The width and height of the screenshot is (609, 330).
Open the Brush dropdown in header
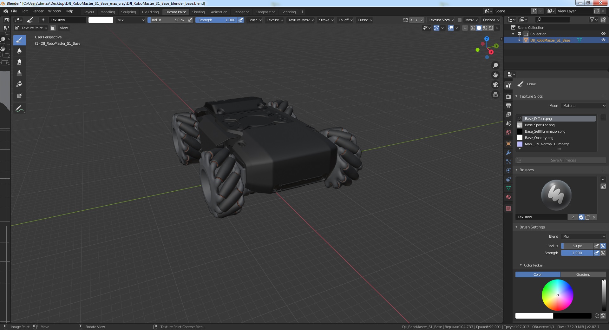coord(255,20)
